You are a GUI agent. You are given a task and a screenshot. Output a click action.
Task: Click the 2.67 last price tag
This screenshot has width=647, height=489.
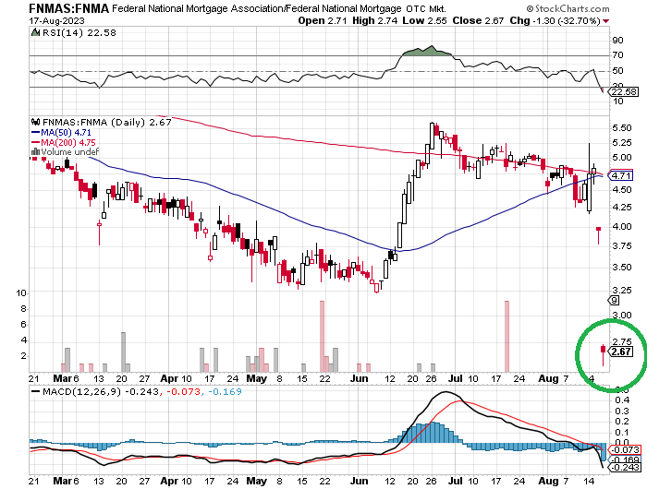620,352
